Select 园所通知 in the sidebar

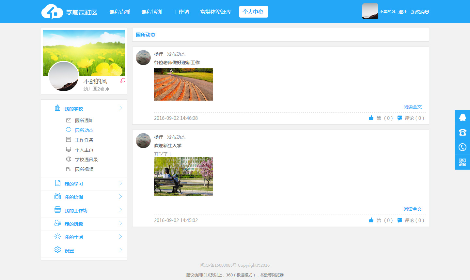tap(84, 120)
